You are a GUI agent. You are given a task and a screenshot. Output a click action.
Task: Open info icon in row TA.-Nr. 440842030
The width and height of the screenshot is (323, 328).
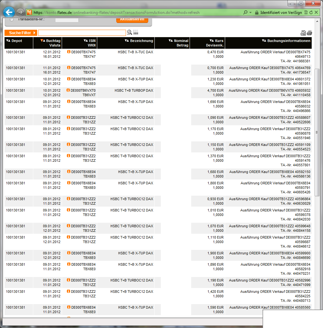[x=68, y=210]
